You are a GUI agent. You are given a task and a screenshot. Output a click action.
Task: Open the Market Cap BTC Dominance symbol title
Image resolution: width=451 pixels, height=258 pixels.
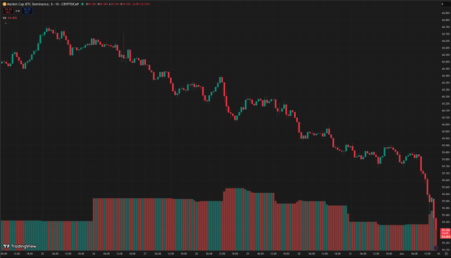tap(43, 4)
